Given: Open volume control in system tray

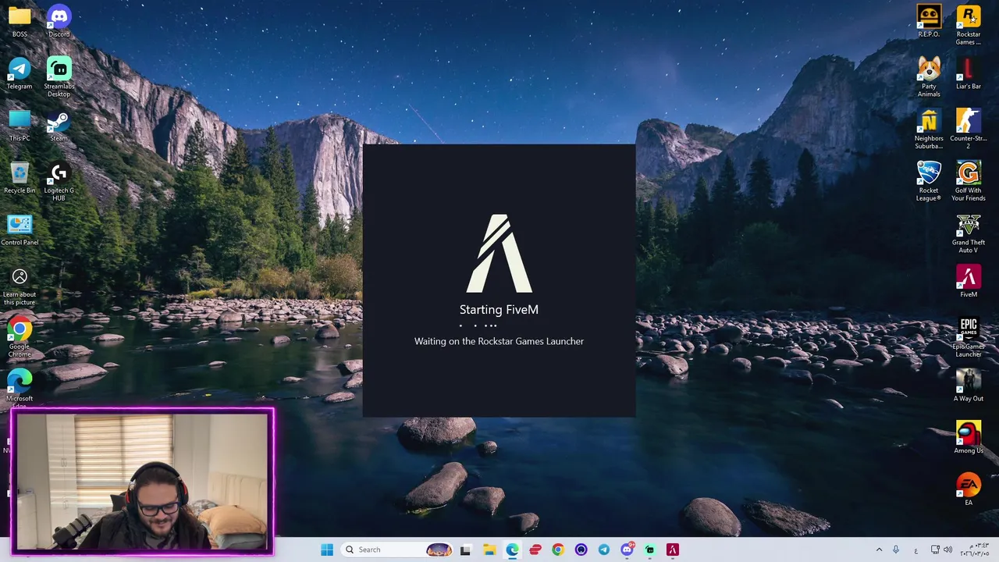Looking at the screenshot, I should pyautogui.click(x=947, y=550).
